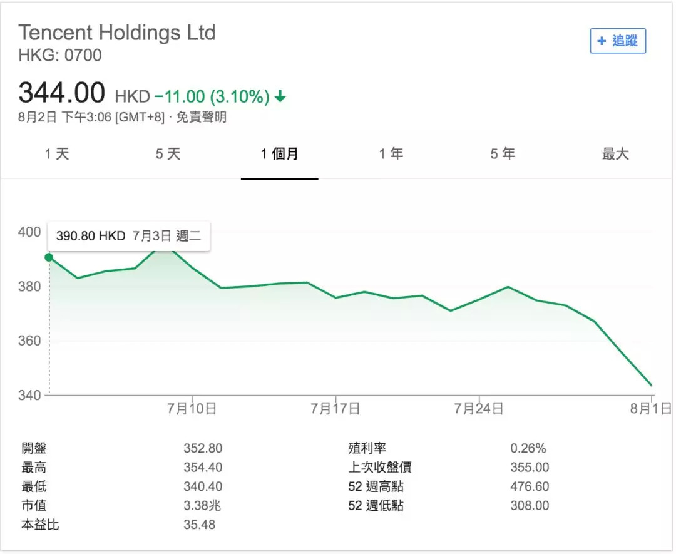Image resolution: width=676 pixels, height=554 pixels.
Task: Select the 1 個月 tab
Action: [279, 154]
